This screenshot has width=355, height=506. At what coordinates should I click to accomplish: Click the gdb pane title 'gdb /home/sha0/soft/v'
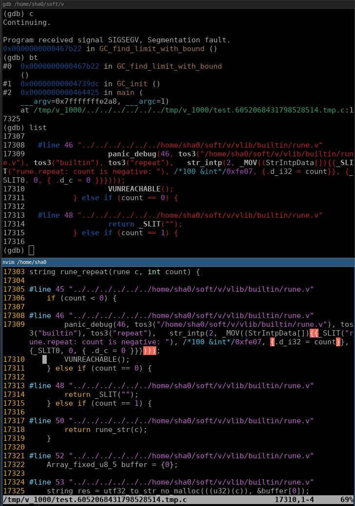[33, 4]
